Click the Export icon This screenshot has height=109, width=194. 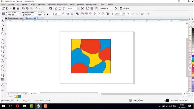pos(60,8)
